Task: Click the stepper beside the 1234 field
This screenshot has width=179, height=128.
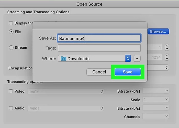Action: point(167,57)
